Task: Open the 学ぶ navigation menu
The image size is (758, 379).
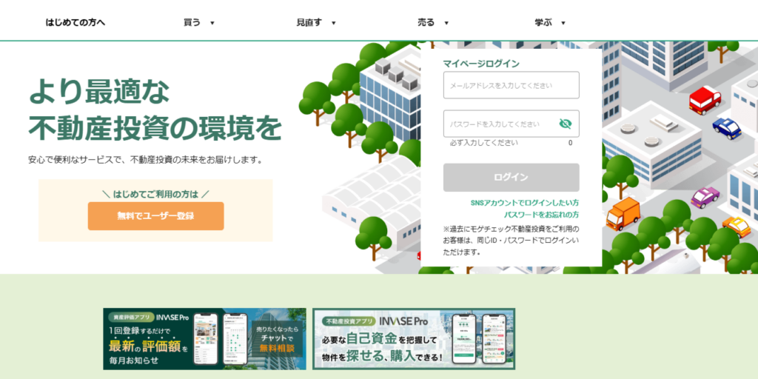Action: 550,22
